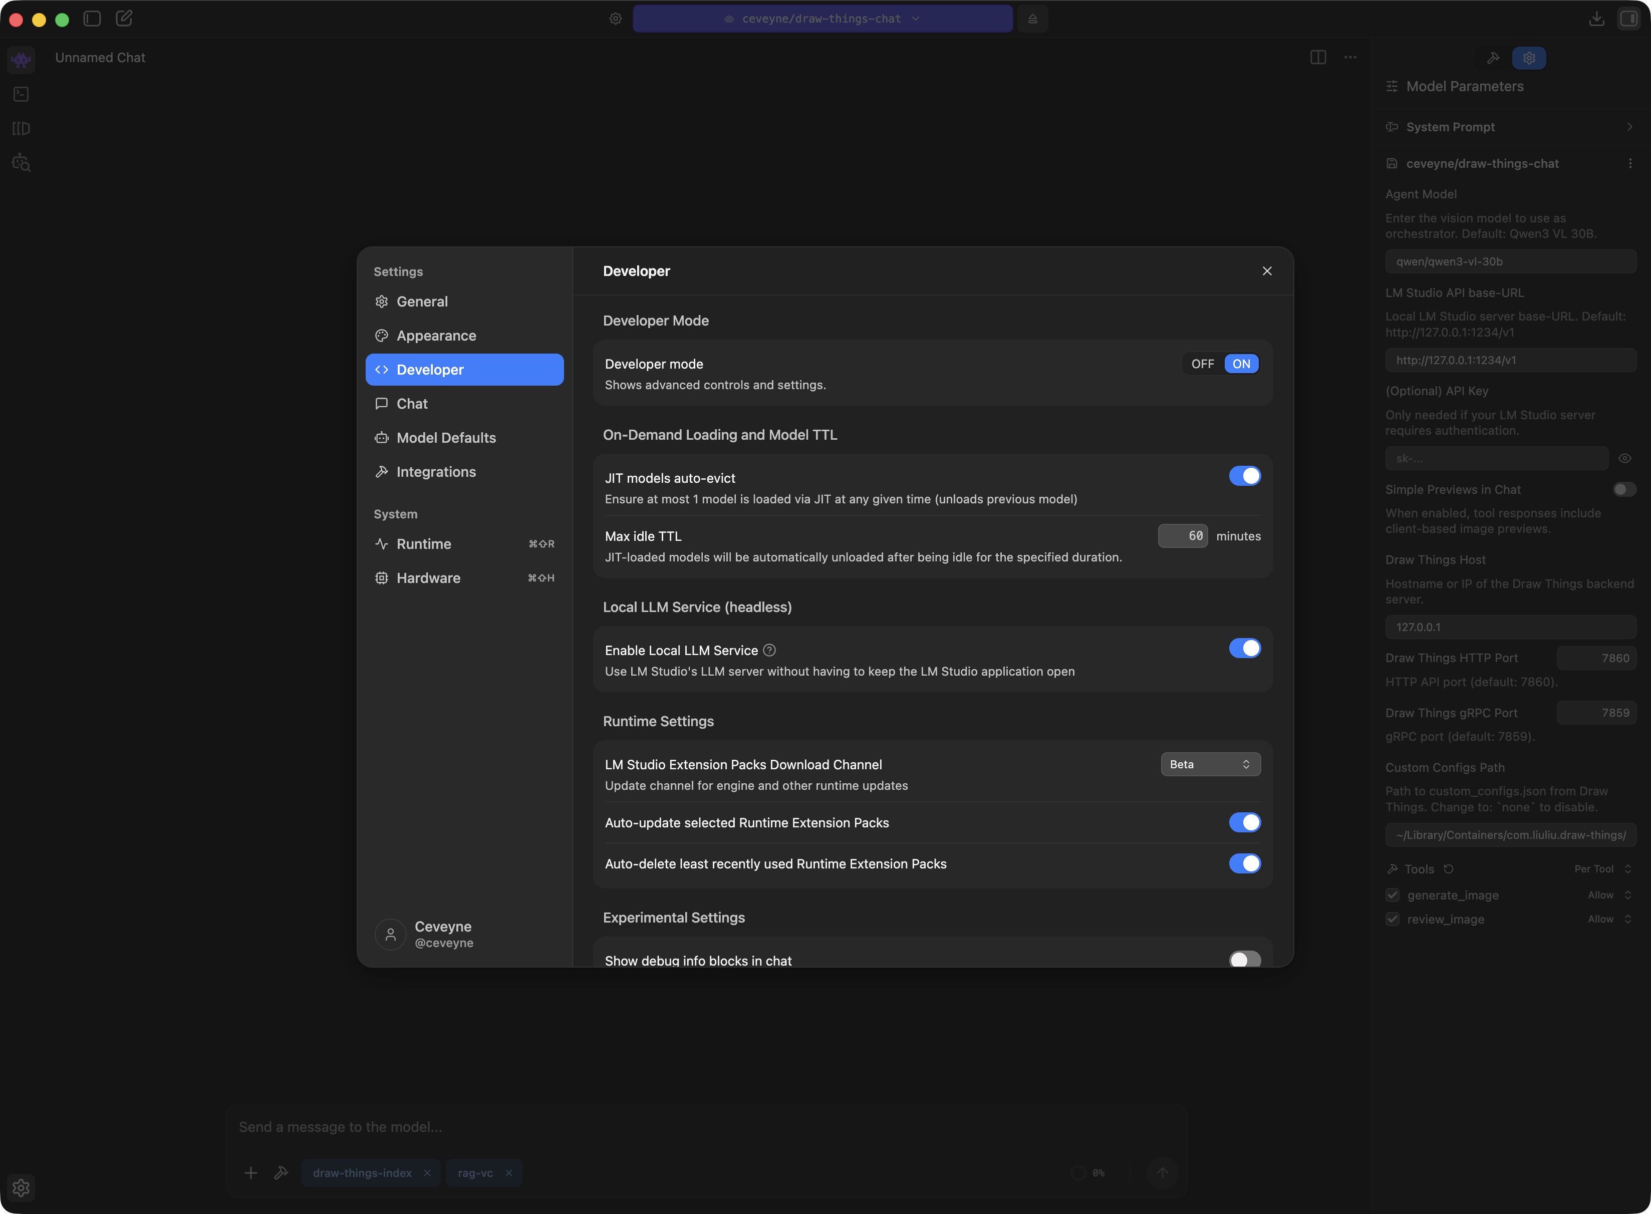1651x1214 pixels.
Task: Open the Beta download channel dropdown
Action: point(1210,764)
